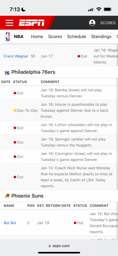The width and height of the screenshot is (118, 256).
Task: Open the Scores tab in NBA nav
Action: point(55,37)
